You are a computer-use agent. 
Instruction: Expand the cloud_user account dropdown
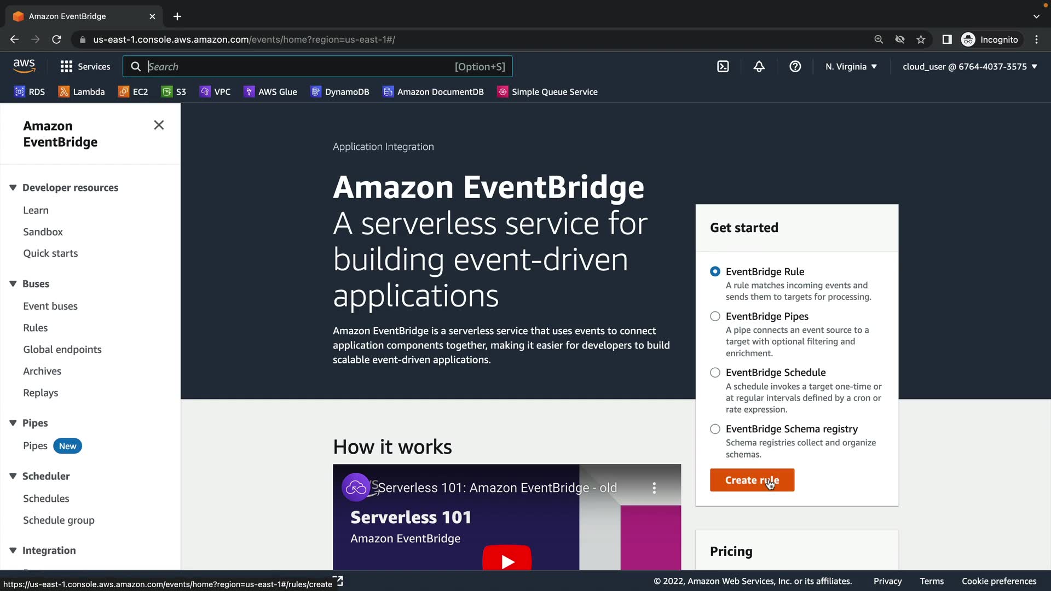coord(969,67)
